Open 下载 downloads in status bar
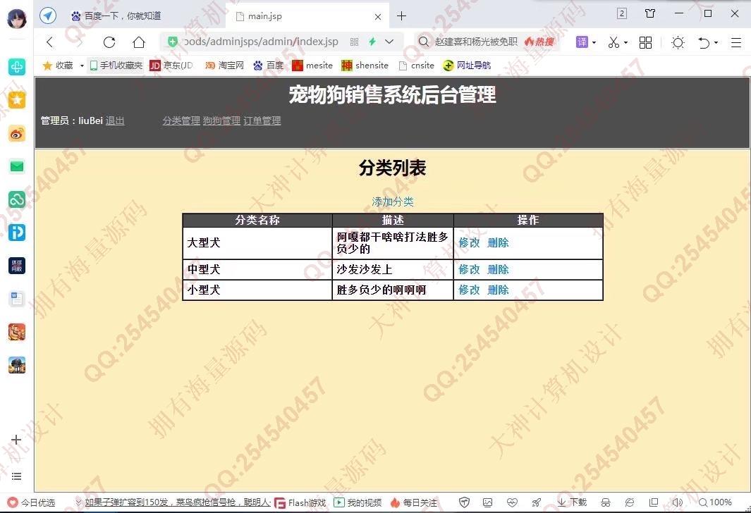This screenshot has height=513, width=751. click(572, 502)
